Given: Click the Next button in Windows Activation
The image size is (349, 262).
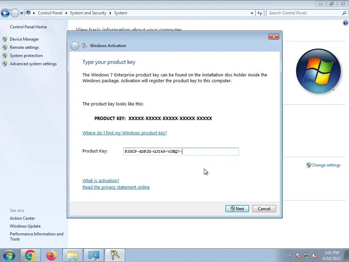Looking at the screenshot, I should click(x=237, y=208).
